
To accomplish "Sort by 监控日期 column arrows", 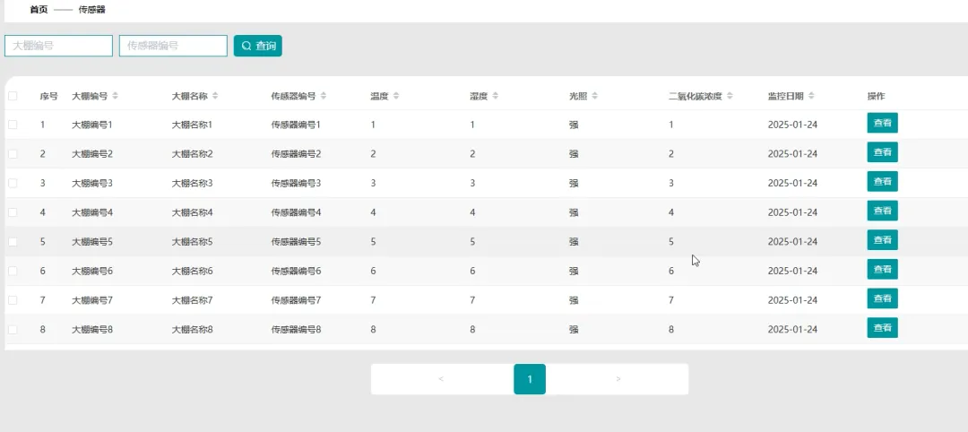I will point(811,96).
